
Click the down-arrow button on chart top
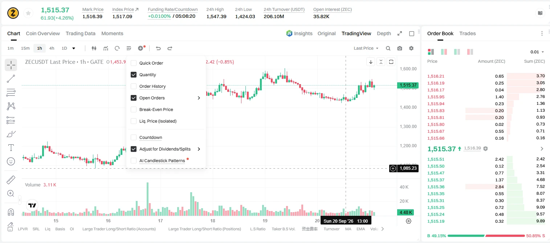[x=371, y=62]
